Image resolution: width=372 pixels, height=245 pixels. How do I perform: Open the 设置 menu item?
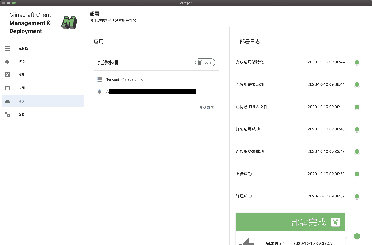43,115
